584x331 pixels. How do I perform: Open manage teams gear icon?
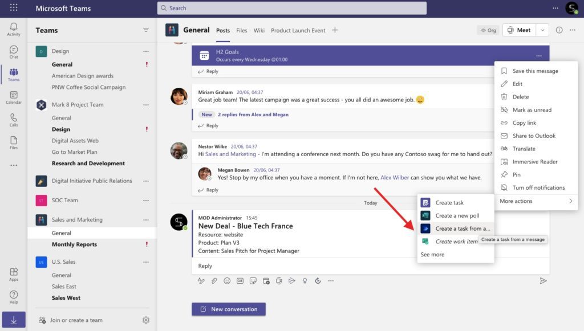(x=146, y=320)
